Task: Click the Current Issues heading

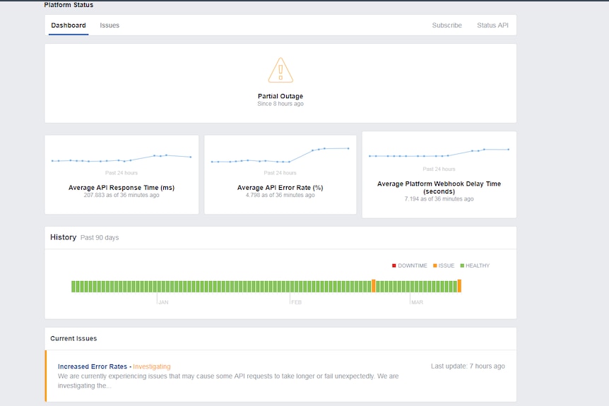Action: tap(73, 338)
